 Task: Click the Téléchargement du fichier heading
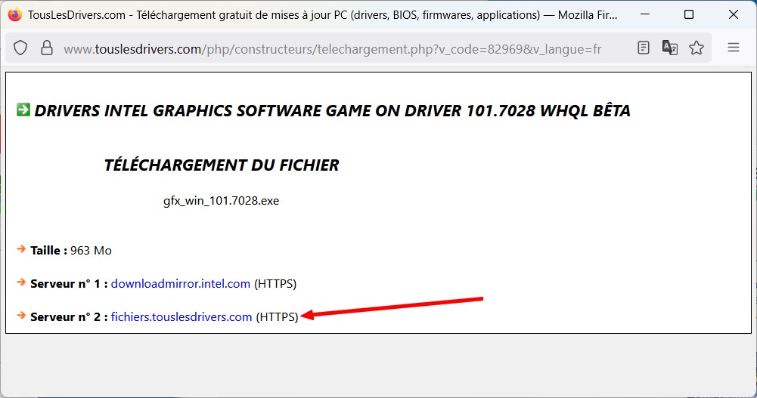(222, 165)
